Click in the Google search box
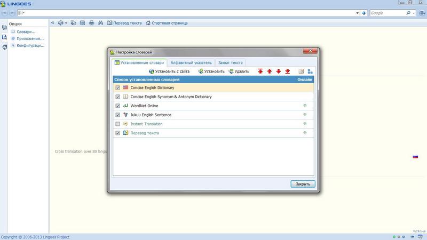Viewport: 427px width, 240px height. click(388, 13)
